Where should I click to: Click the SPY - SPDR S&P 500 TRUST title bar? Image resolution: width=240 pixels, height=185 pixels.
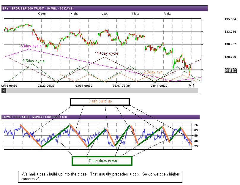tap(105, 8)
